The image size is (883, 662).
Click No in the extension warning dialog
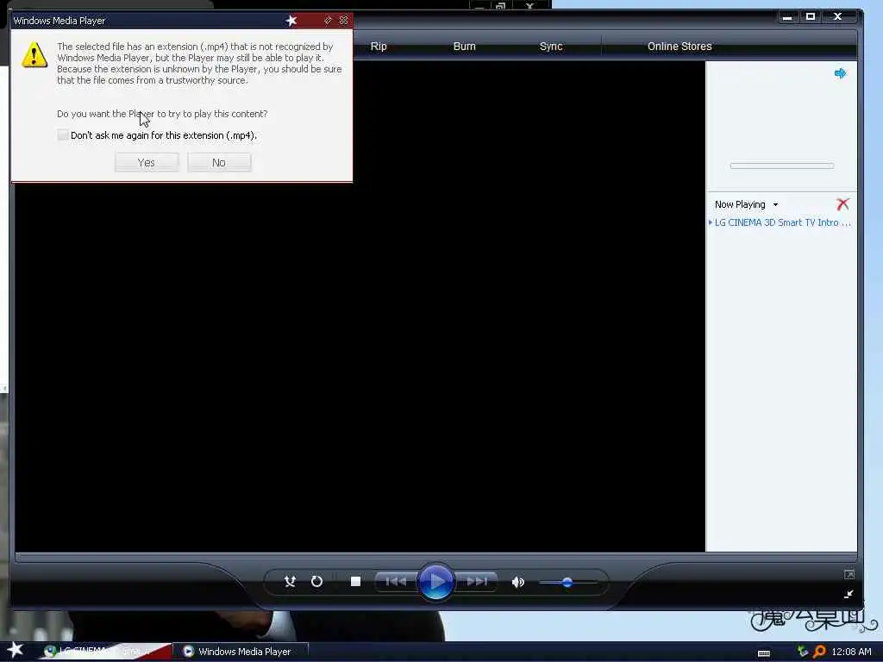click(x=219, y=163)
